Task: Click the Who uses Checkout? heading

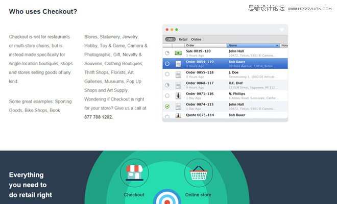Action: [x=43, y=11]
